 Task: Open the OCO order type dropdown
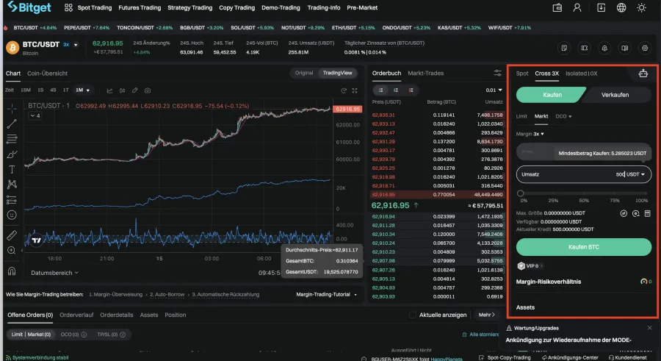[x=564, y=116]
